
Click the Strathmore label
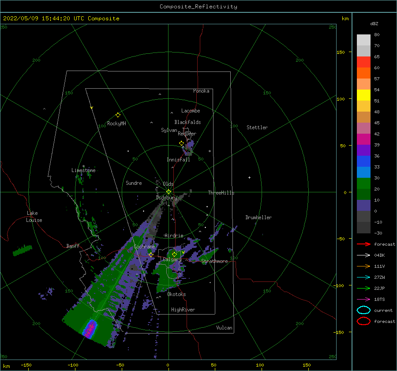[215, 261]
